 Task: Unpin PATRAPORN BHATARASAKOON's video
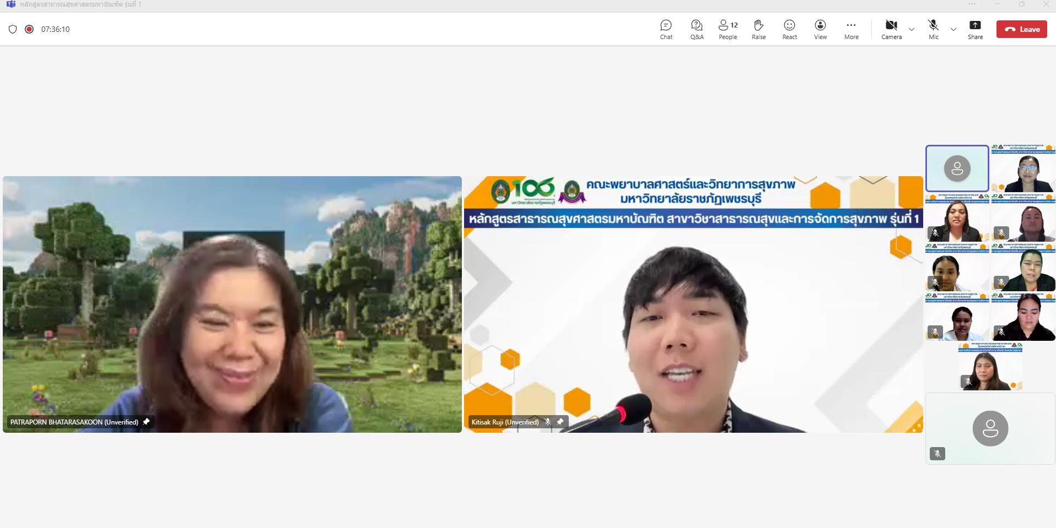click(146, 422)
